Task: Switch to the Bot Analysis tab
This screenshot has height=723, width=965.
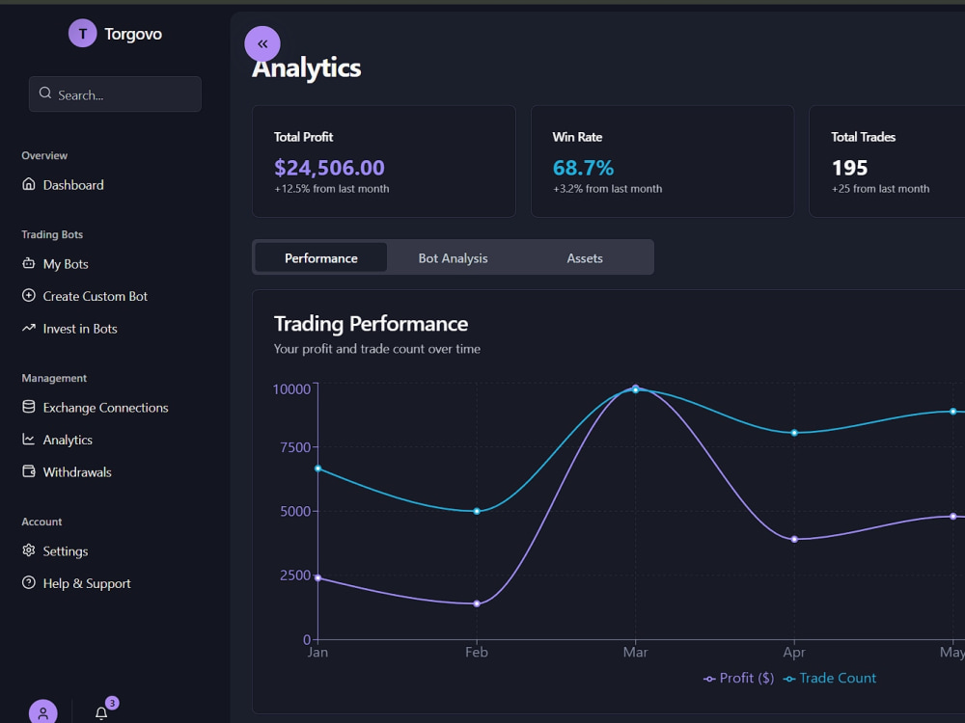Action: pos(453,257)
